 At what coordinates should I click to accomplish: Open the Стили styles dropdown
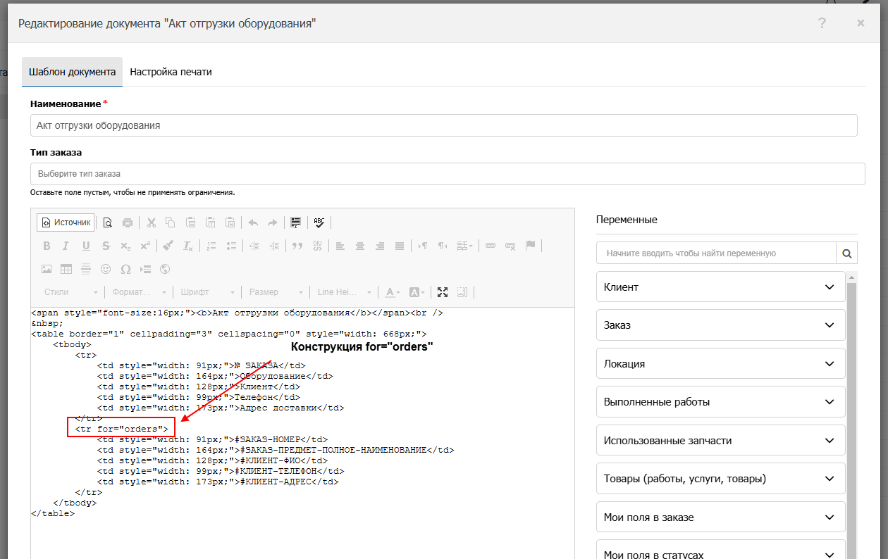click(71, 292)
